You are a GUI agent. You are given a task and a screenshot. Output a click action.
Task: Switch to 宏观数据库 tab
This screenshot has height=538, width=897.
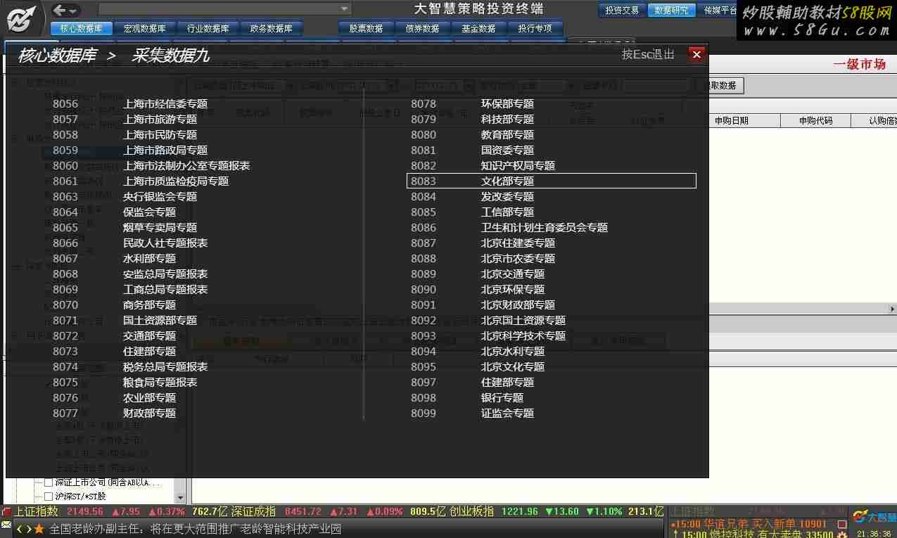(x=144, y=28)
